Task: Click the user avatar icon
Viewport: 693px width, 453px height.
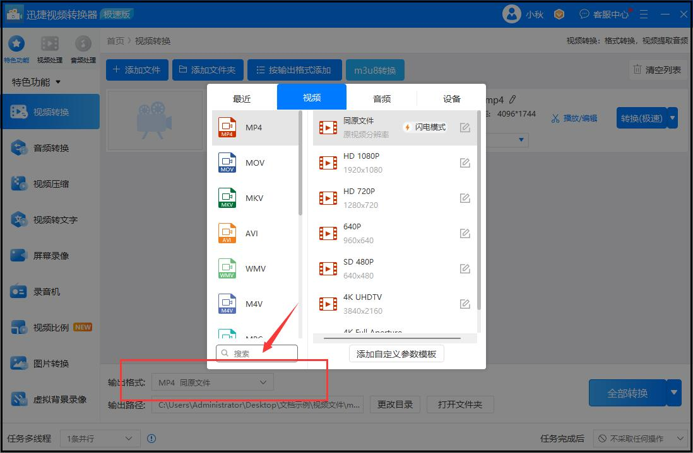Action: point(511,14)
